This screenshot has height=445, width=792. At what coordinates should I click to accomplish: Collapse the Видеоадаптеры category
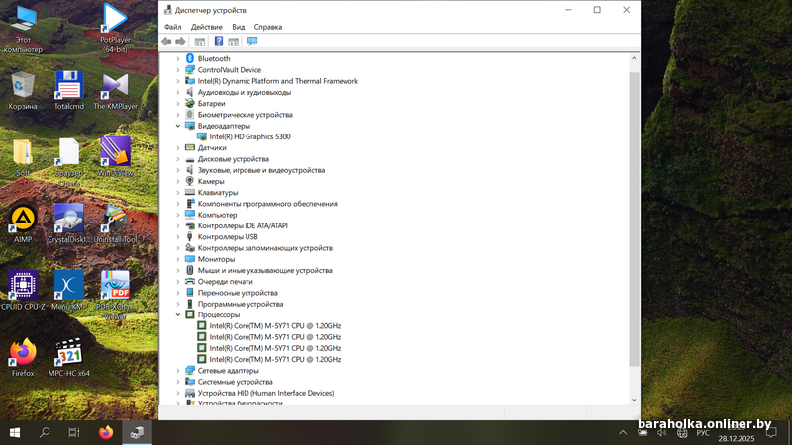point(178,126)
